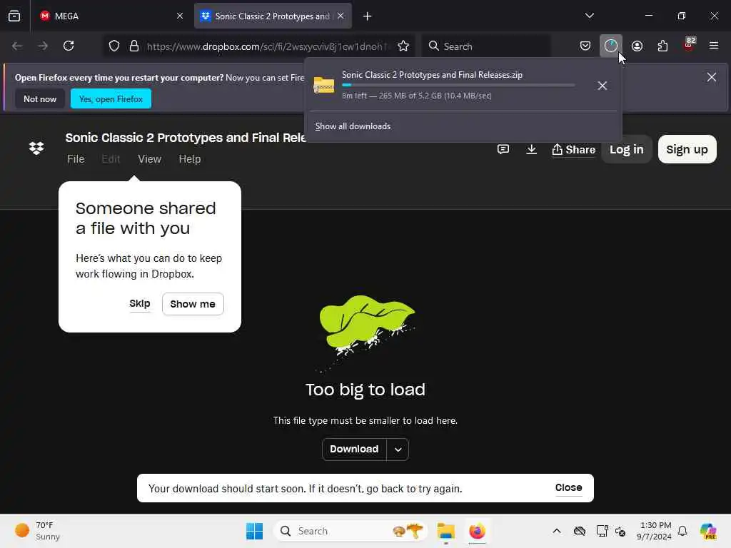The image size is (731, 548).
Task: Click Log in
Action: pos(627,150)
